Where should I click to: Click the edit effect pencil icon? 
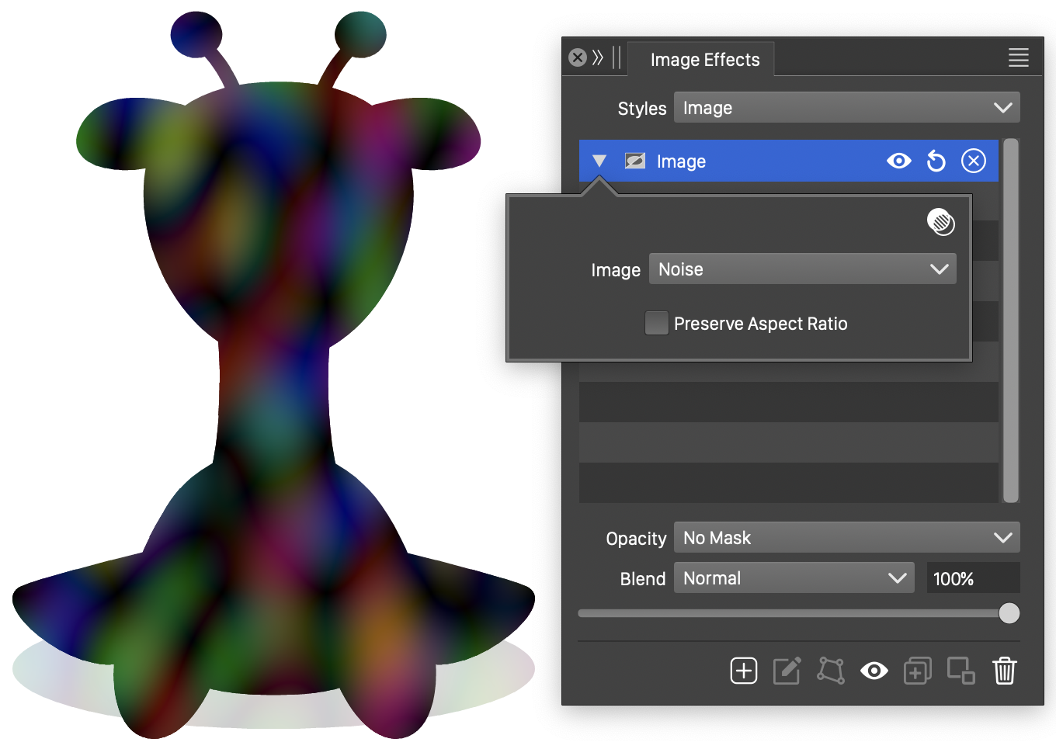coord(787,671)
